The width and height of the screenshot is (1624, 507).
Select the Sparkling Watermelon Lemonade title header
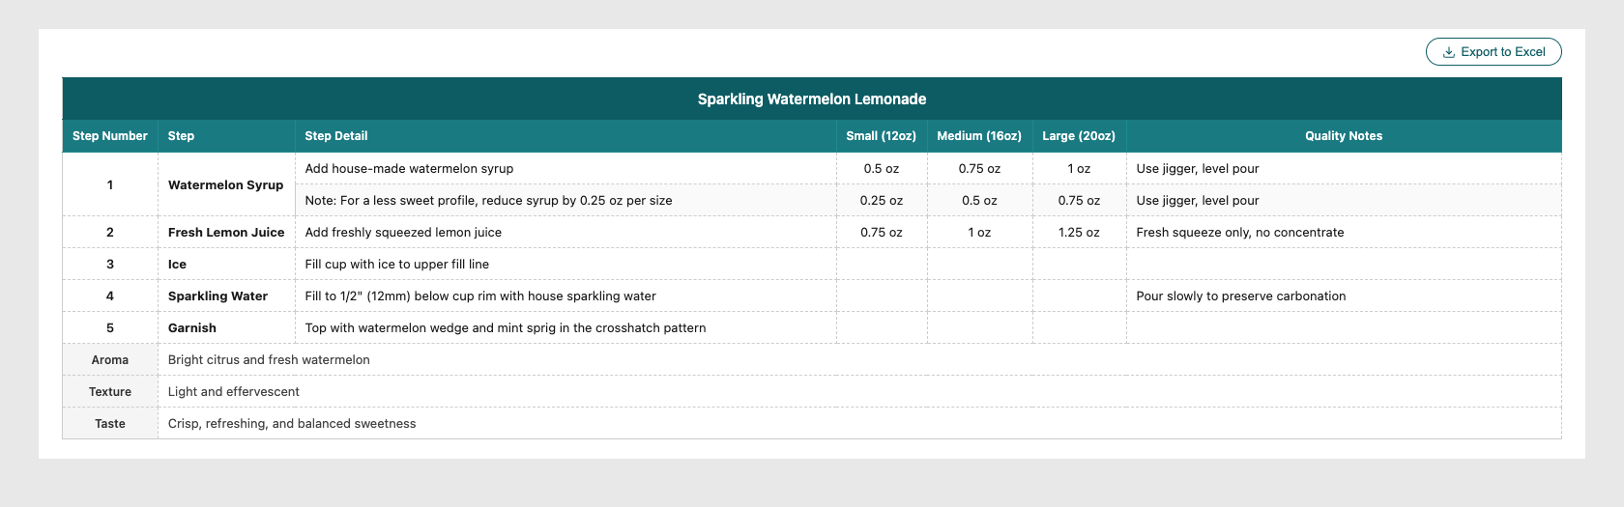812,99
